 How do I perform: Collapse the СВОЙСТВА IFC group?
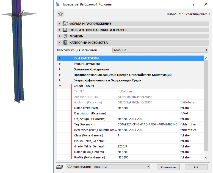[x=60, y=86]
